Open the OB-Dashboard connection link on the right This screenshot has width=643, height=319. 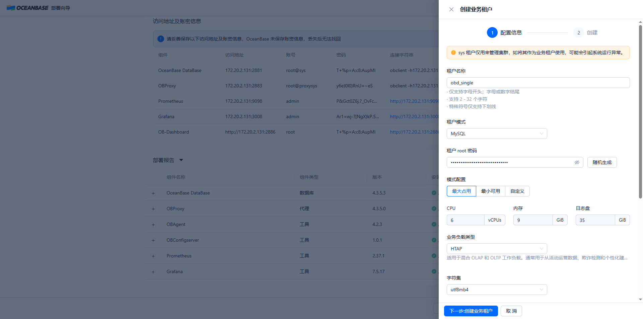pos(414,132)
